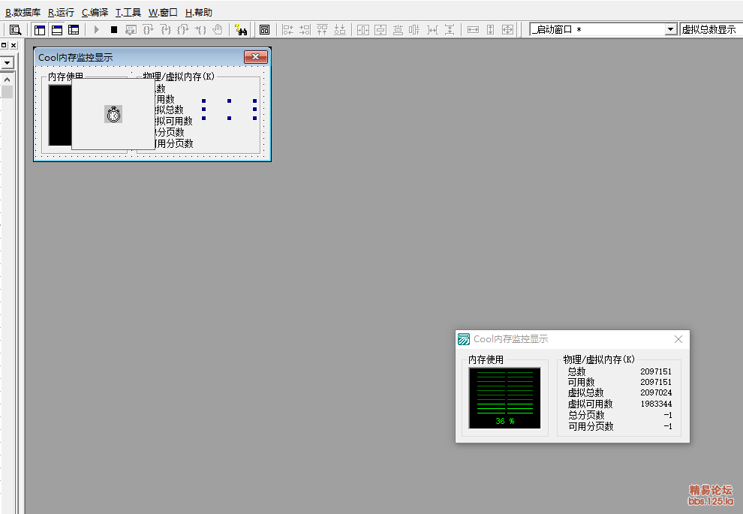
Task: Toggle the third panel layout button
Action: (x=74, y=29)
